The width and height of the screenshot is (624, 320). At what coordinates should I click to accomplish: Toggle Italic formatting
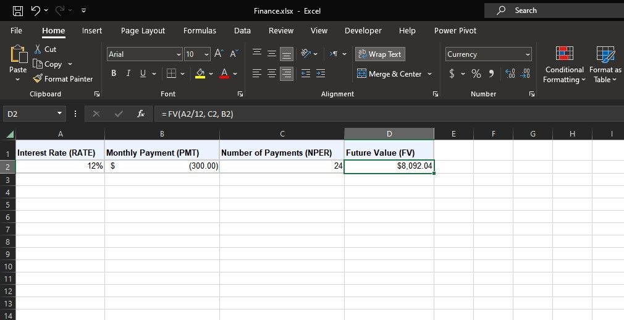(x=129, y=74)
